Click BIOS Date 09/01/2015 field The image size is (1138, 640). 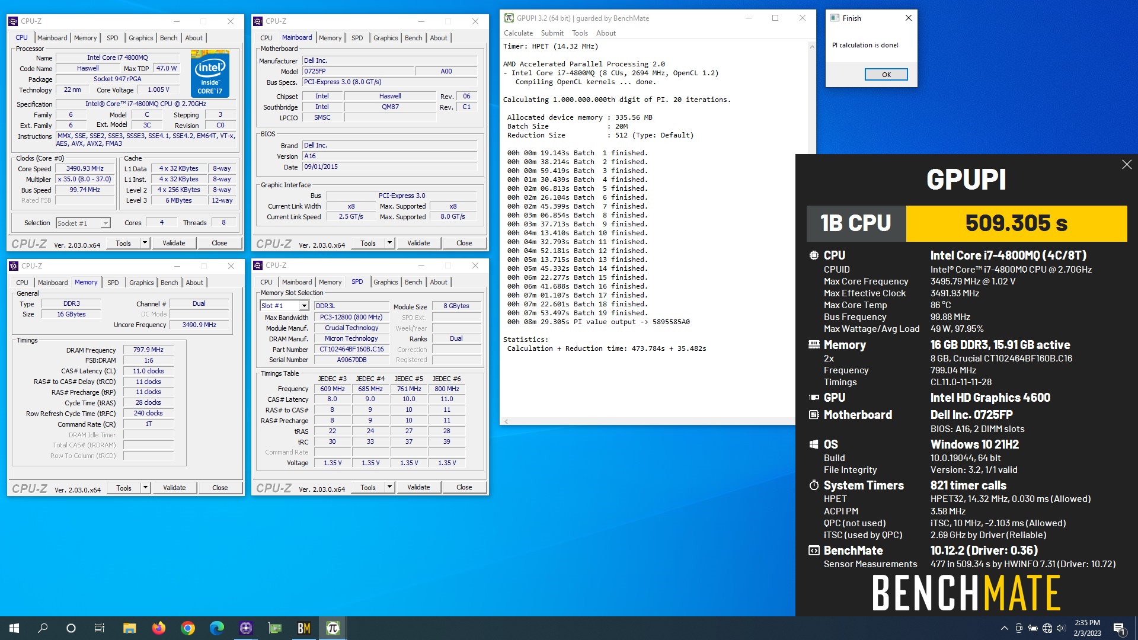tap(390, 167)
